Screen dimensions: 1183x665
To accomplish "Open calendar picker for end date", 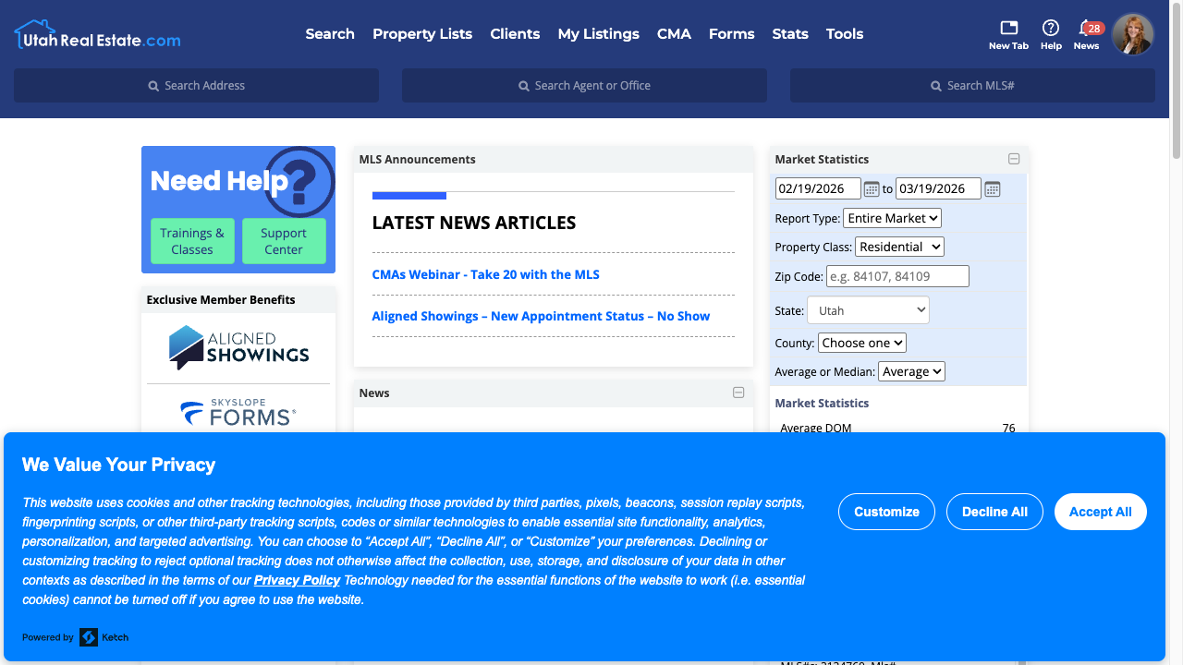I will click(x=992, y=189).
